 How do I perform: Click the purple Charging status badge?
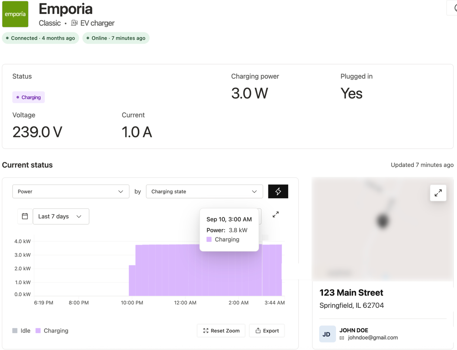[28, 97]
